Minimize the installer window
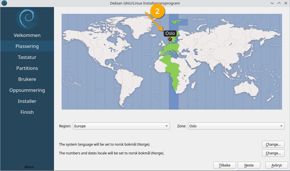The image size is (290, 171). point(272,3)
